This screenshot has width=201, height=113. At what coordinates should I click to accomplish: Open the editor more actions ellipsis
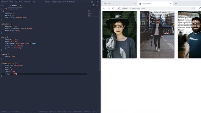[97, 5]
